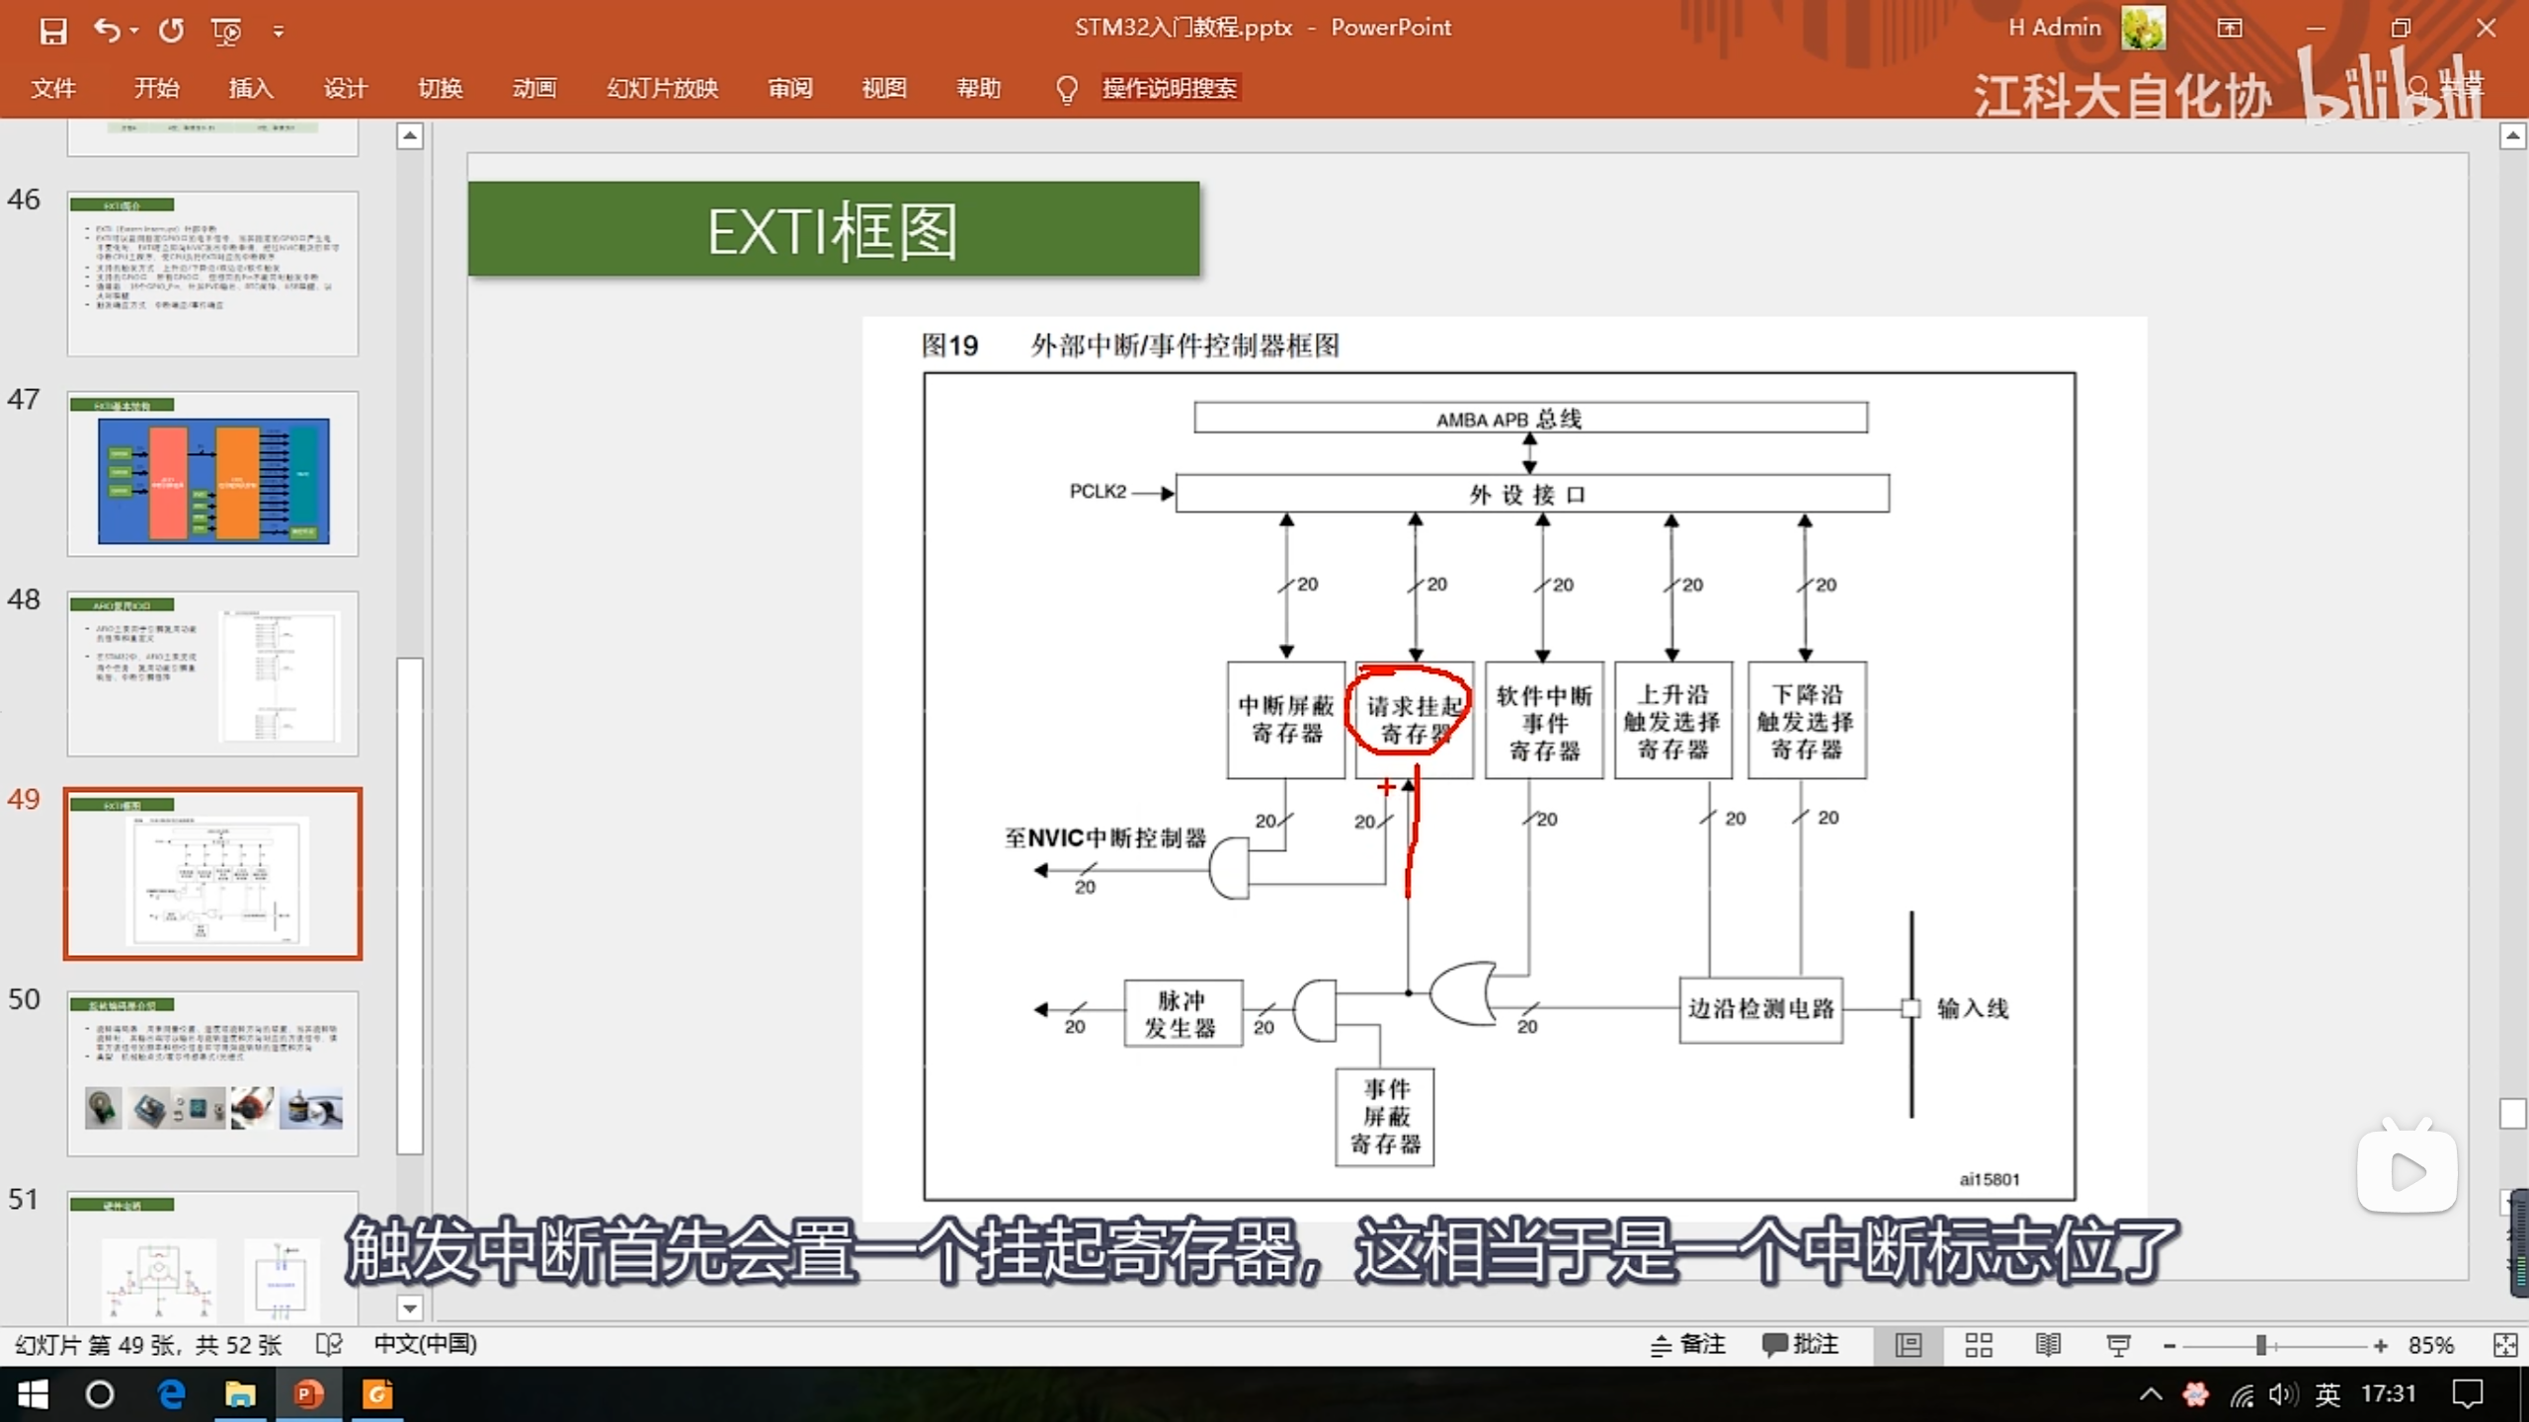Start slideshow from beginning icon in title bar
Screen dimensions: 2529x1422
click(226, 32)
